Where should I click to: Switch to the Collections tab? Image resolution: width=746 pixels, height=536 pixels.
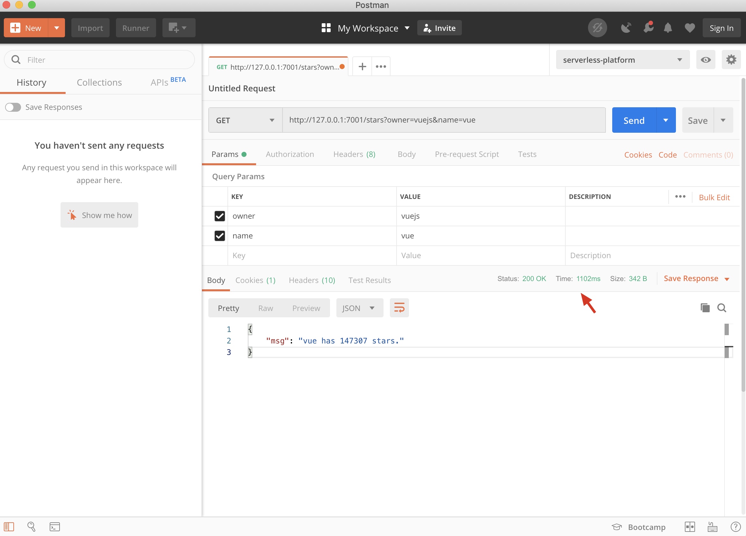pyautogui.click(x=99, y=82)
